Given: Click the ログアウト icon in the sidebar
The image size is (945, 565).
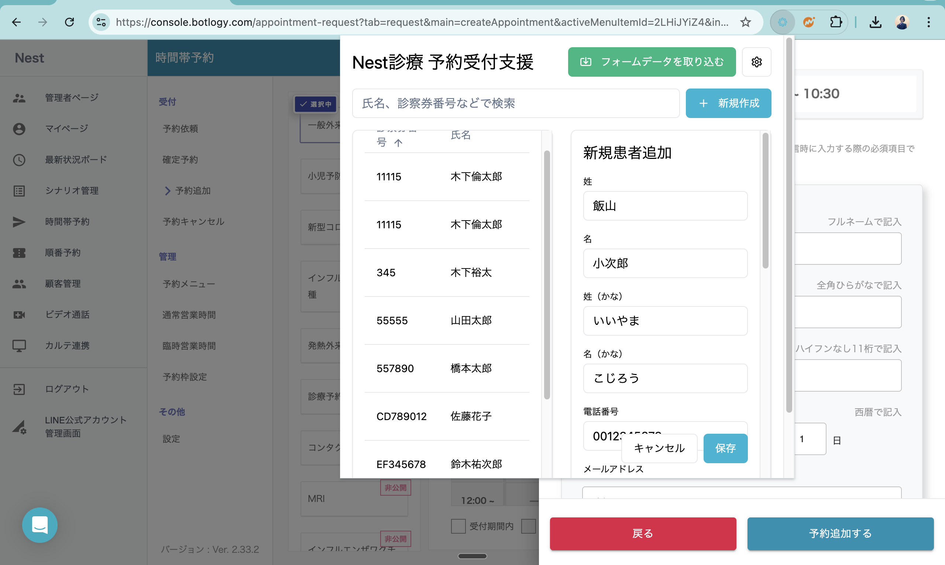Looking at the screenshot, I should 19,389.
